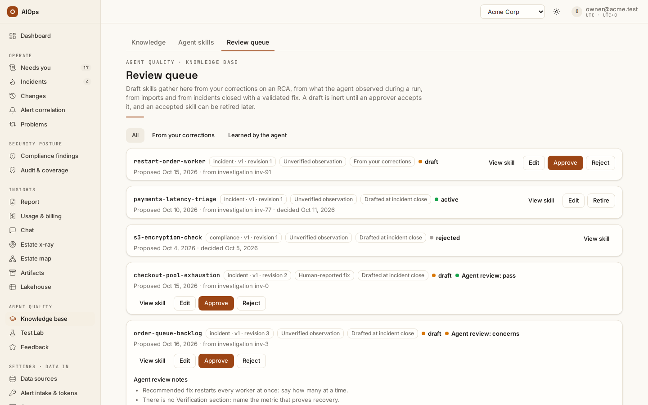The image size is (648, 405).
Task: View skill for checkout-pool-exhaustion
Action: [x=152, y=303]
